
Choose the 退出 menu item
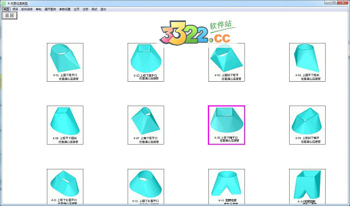103,9
